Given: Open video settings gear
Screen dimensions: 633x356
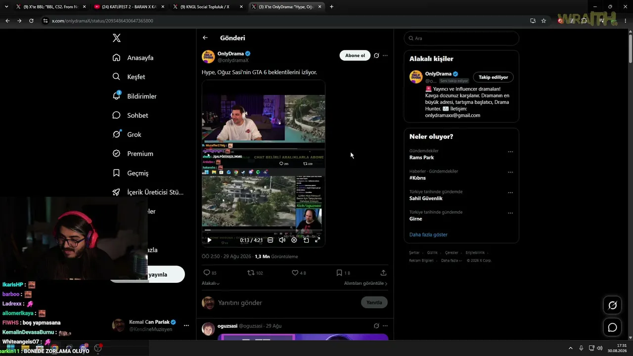Looking at the screenshot, I should click(x=294, y=240).
